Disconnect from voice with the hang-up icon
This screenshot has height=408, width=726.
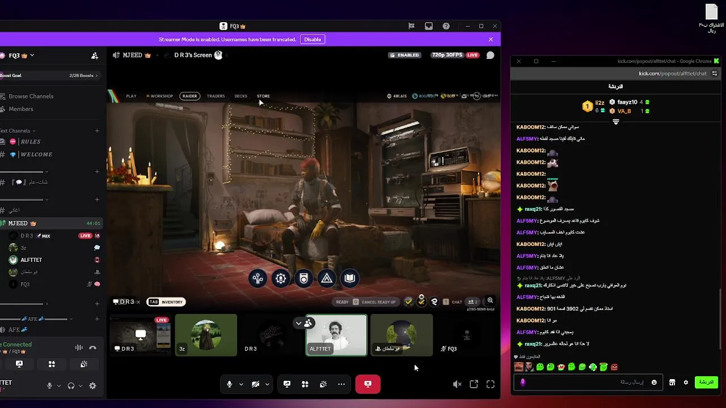click(x=93, y=347)
